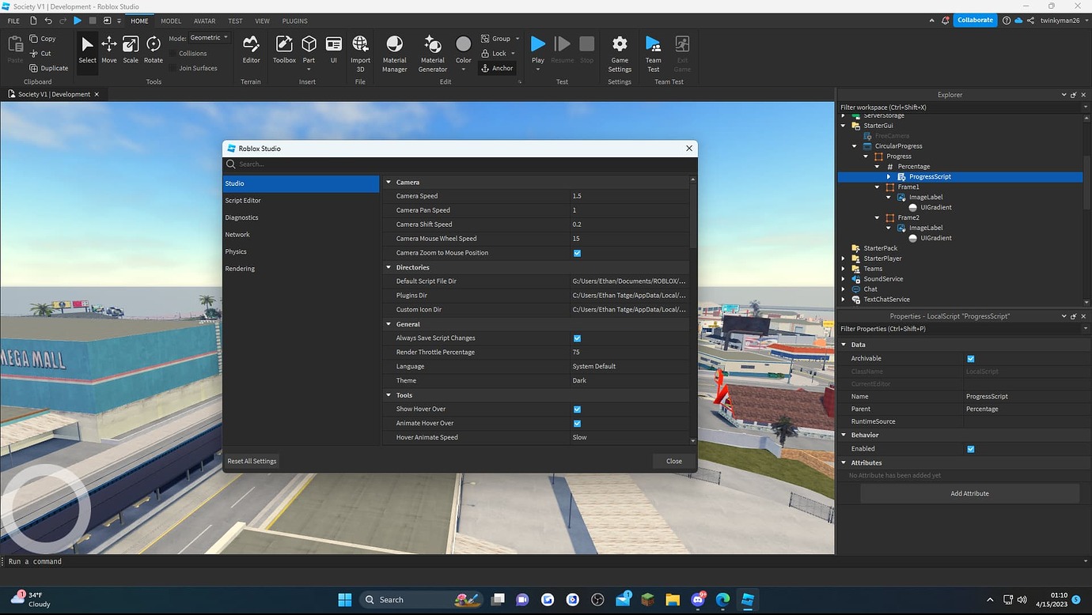Expand the SoundService node in Explorer
Image resolution: width=1092 pixels, height=615 pixels.
coord(842,278)
